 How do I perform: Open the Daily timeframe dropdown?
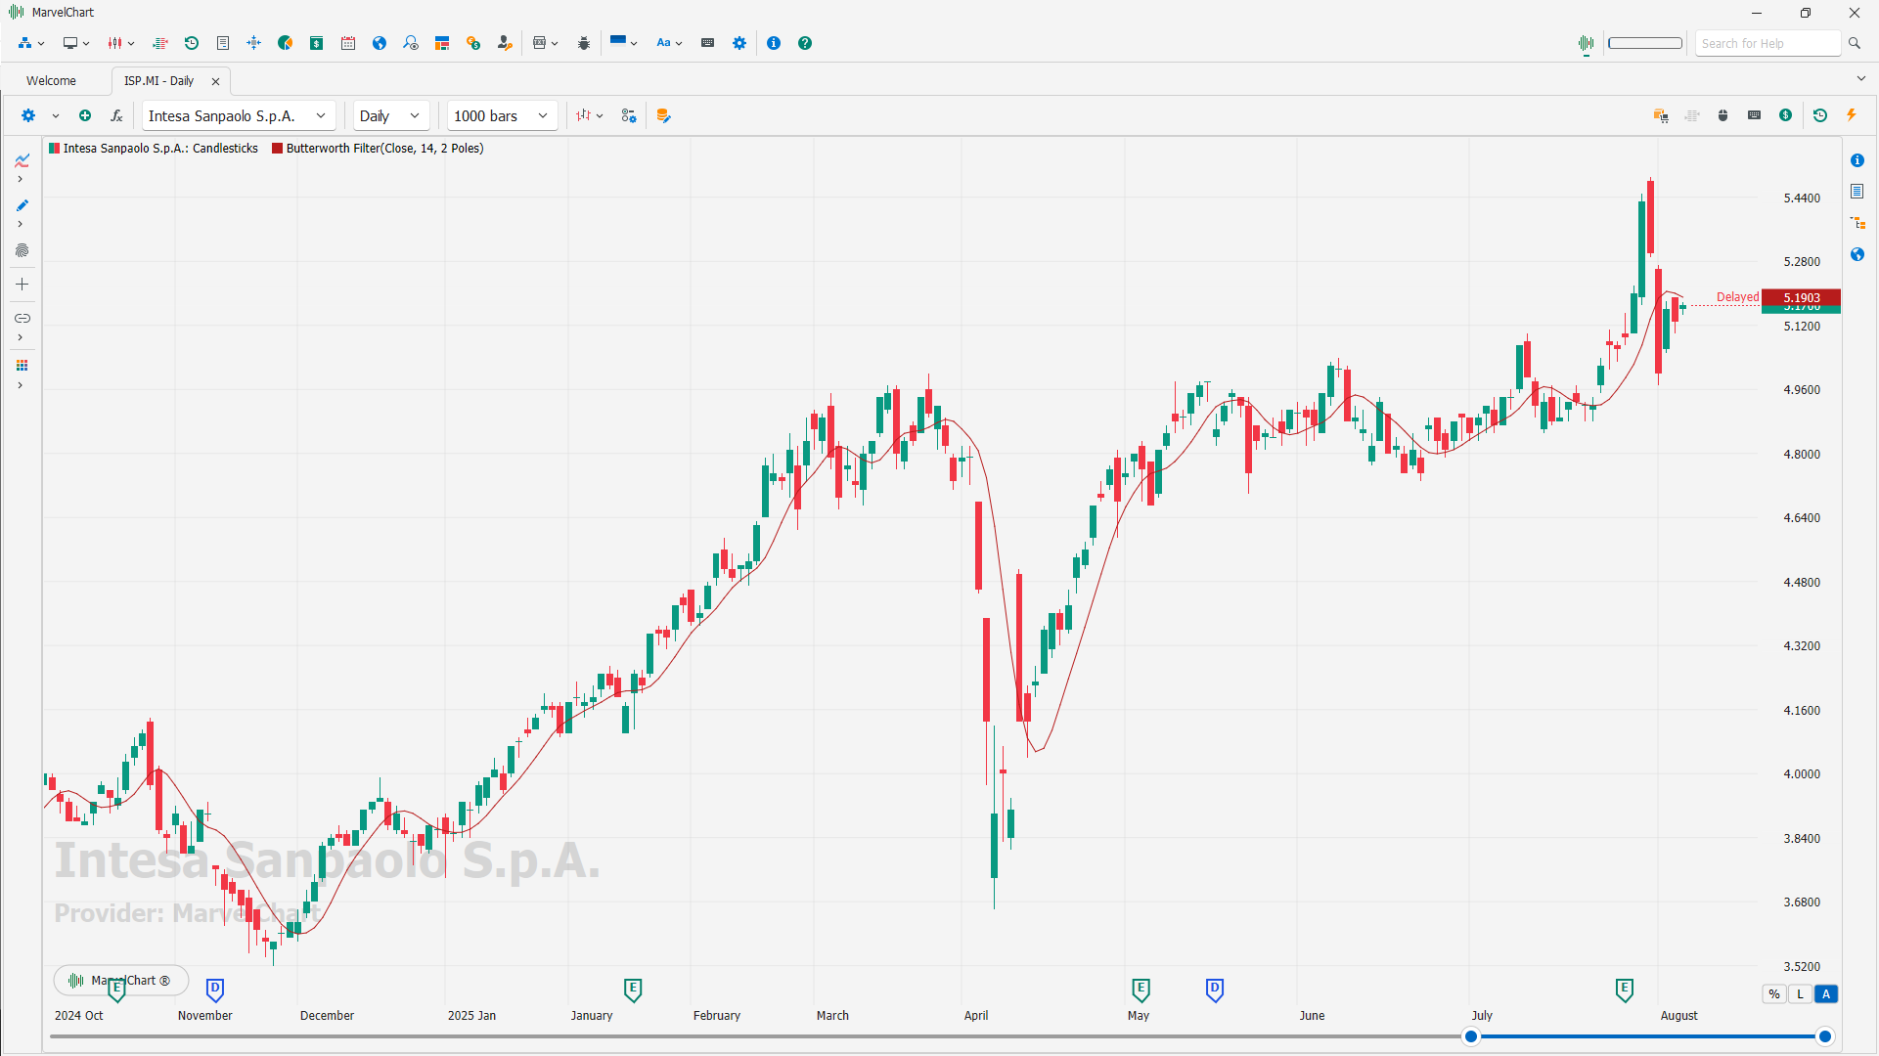[390, 115]
